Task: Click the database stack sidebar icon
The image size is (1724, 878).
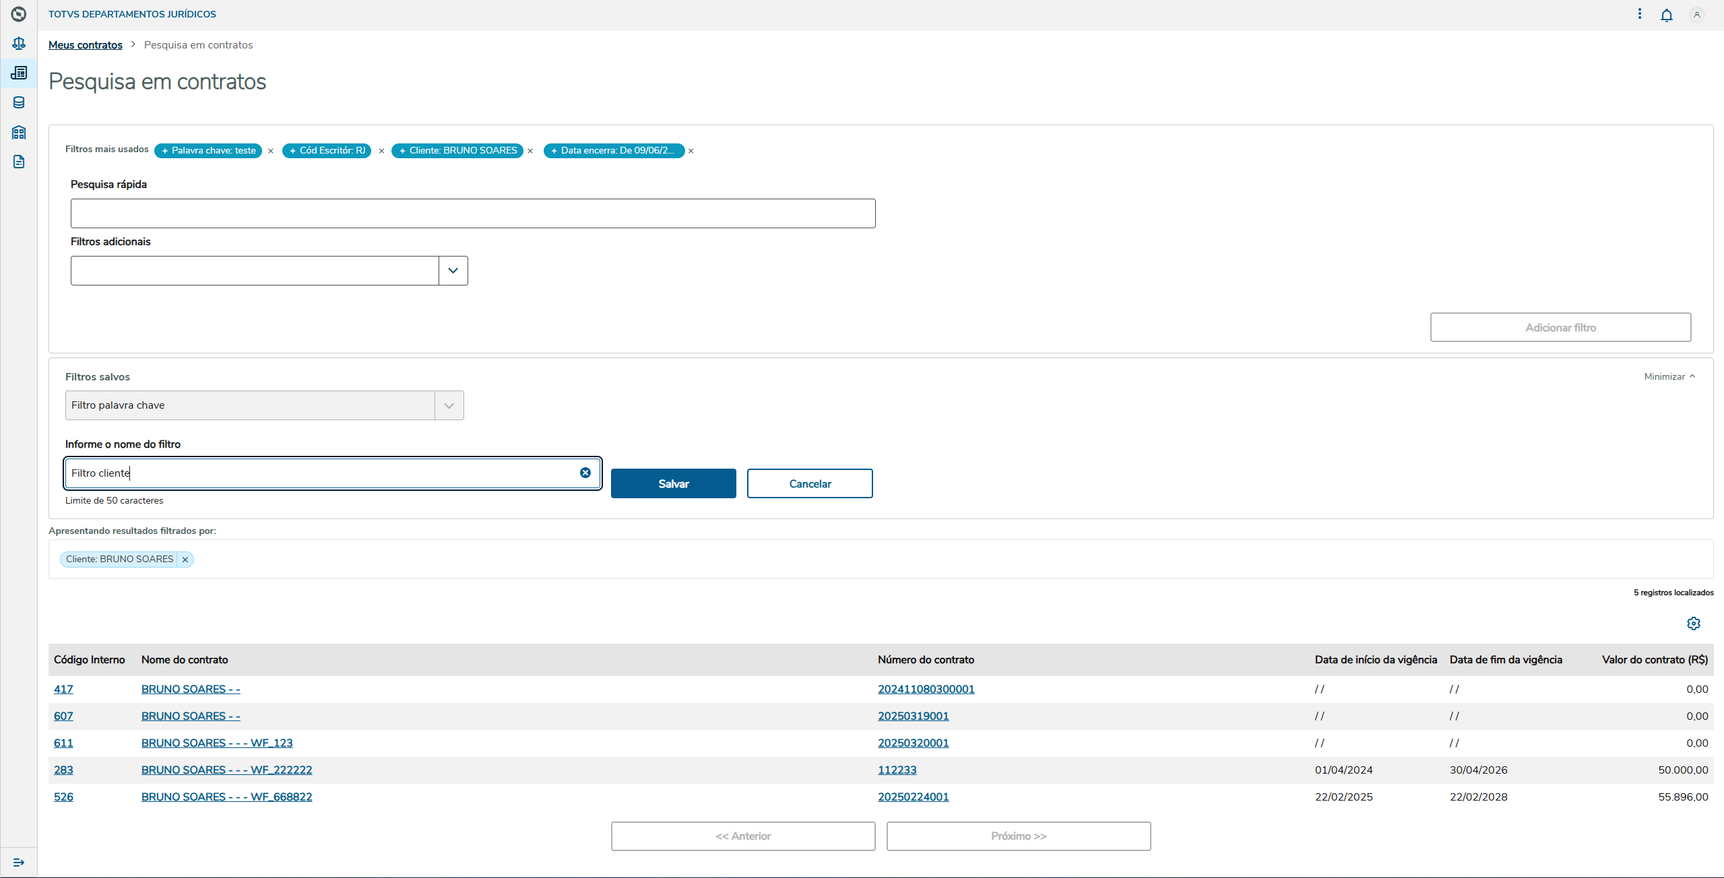Action: click(19, 102)
